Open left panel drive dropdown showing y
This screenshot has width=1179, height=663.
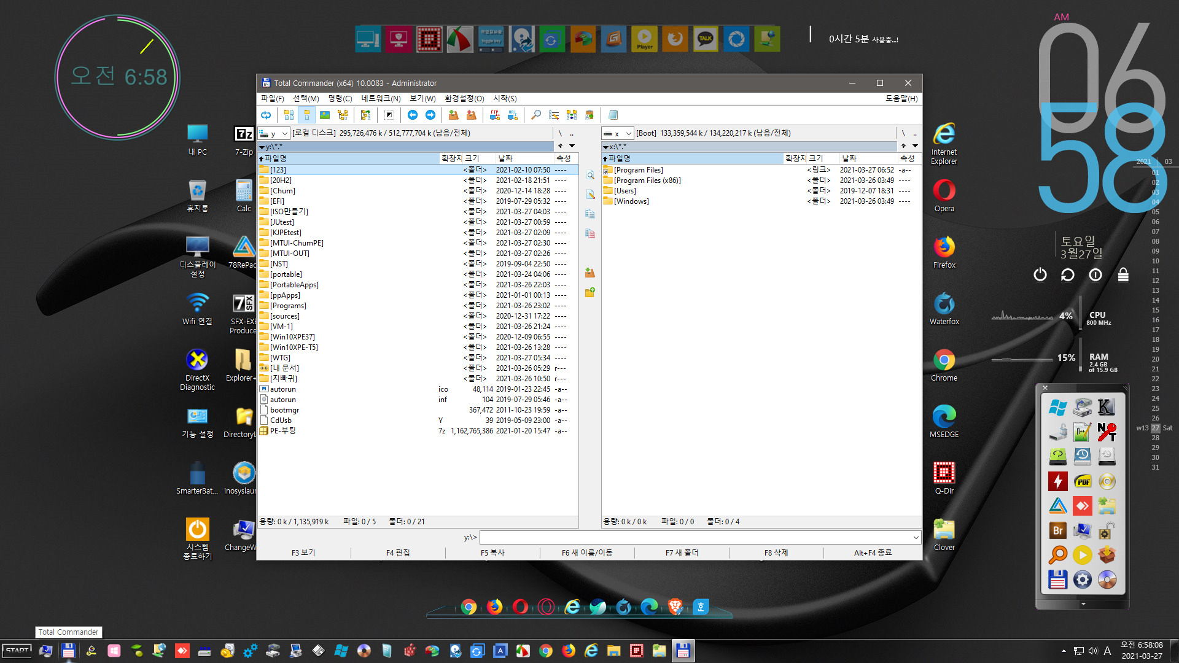(274, 133)
